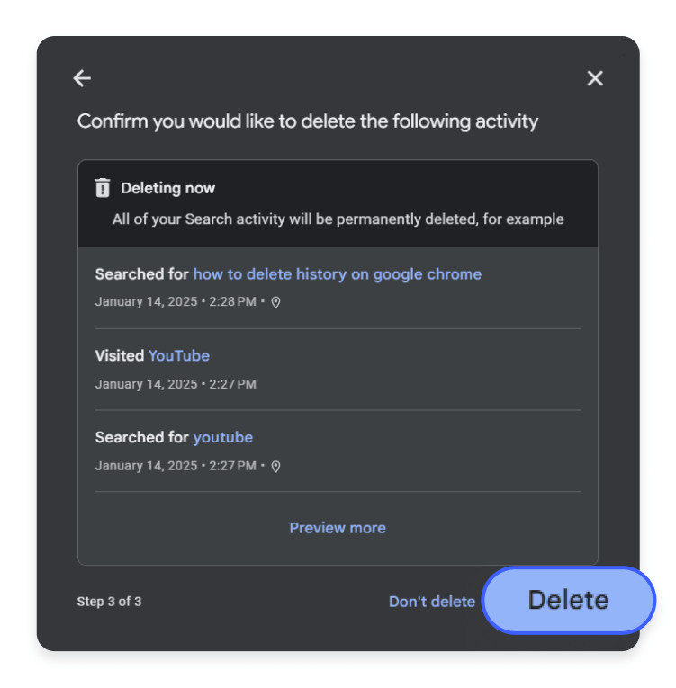Expand the list with Preview more
Screen dimensions: 676x688
(x=338, y=528)
